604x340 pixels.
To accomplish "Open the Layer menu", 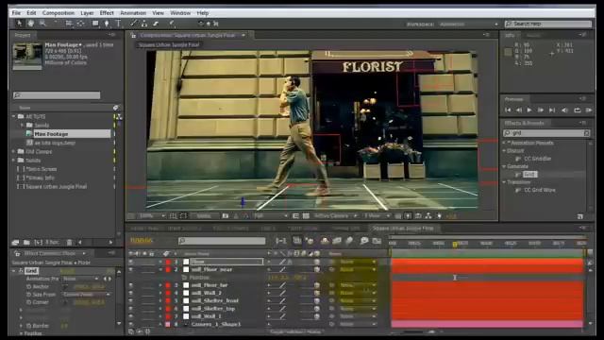I will (x=87, y=12).
